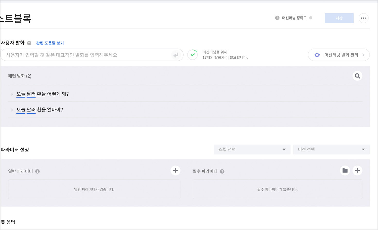This screenshot has height=230, width=378.
Task: Click help icon beside 머신러닝 정확도
Action: coord(277,18)
